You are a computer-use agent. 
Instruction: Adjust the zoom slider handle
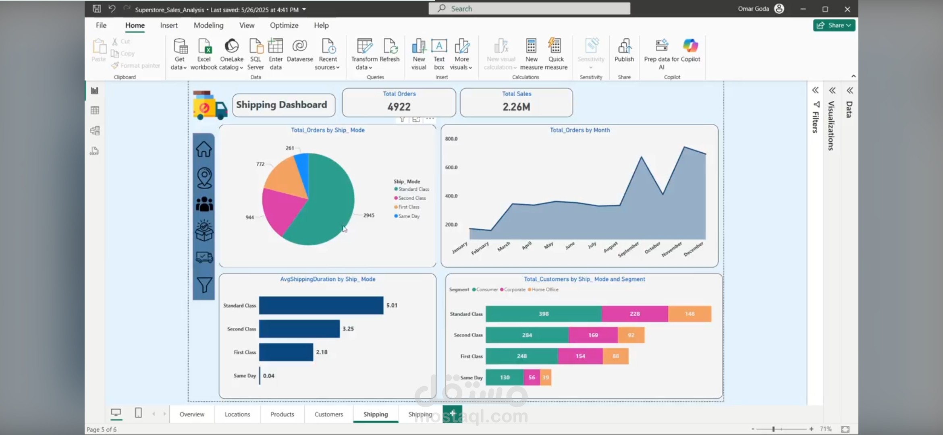(773, 429)
